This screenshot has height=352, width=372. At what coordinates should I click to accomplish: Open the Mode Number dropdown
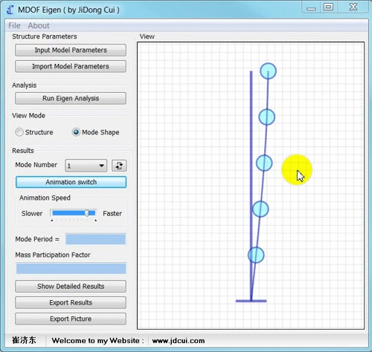coord(86,166)
